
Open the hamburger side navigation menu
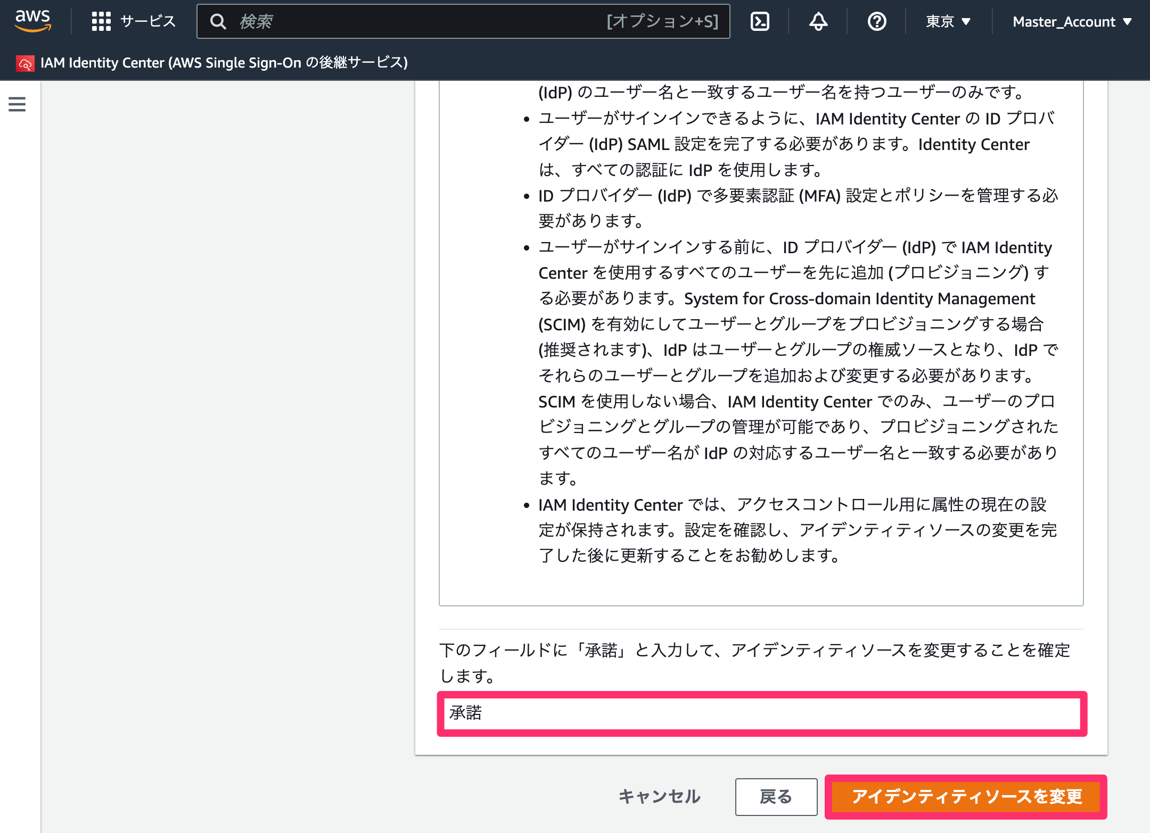click(17, 104)
